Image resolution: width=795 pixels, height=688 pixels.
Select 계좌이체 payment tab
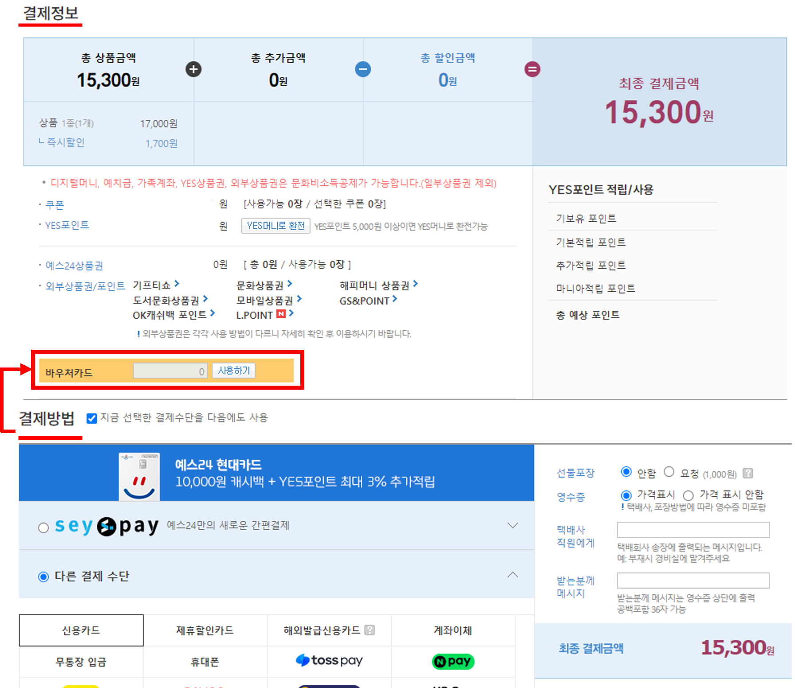click(x=453, y=630)
